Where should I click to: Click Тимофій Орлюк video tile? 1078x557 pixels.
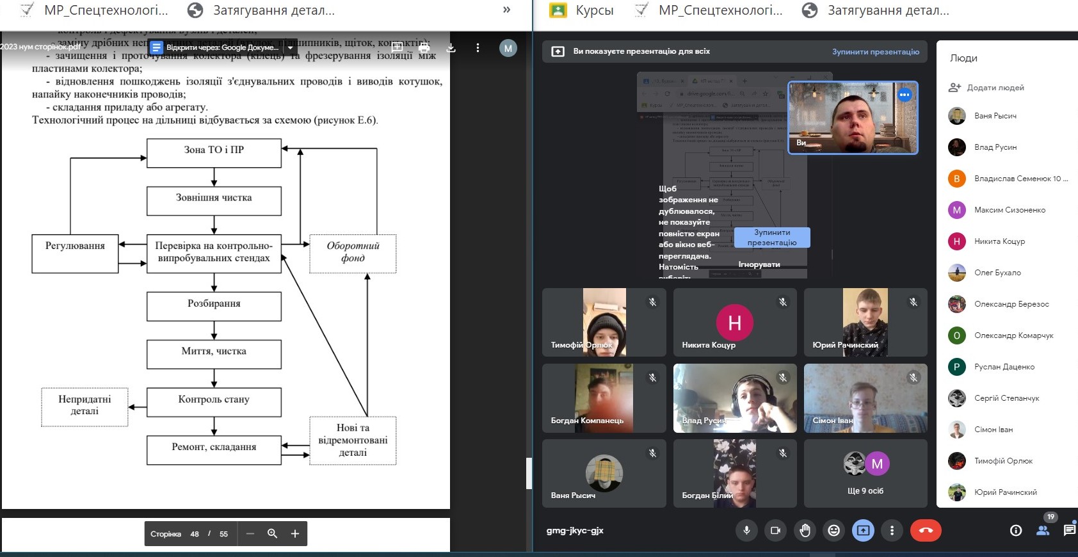click(604, 322)
